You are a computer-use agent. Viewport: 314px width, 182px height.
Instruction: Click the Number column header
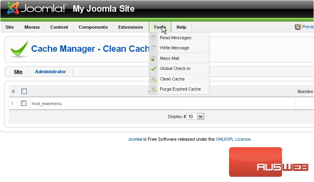305,91
